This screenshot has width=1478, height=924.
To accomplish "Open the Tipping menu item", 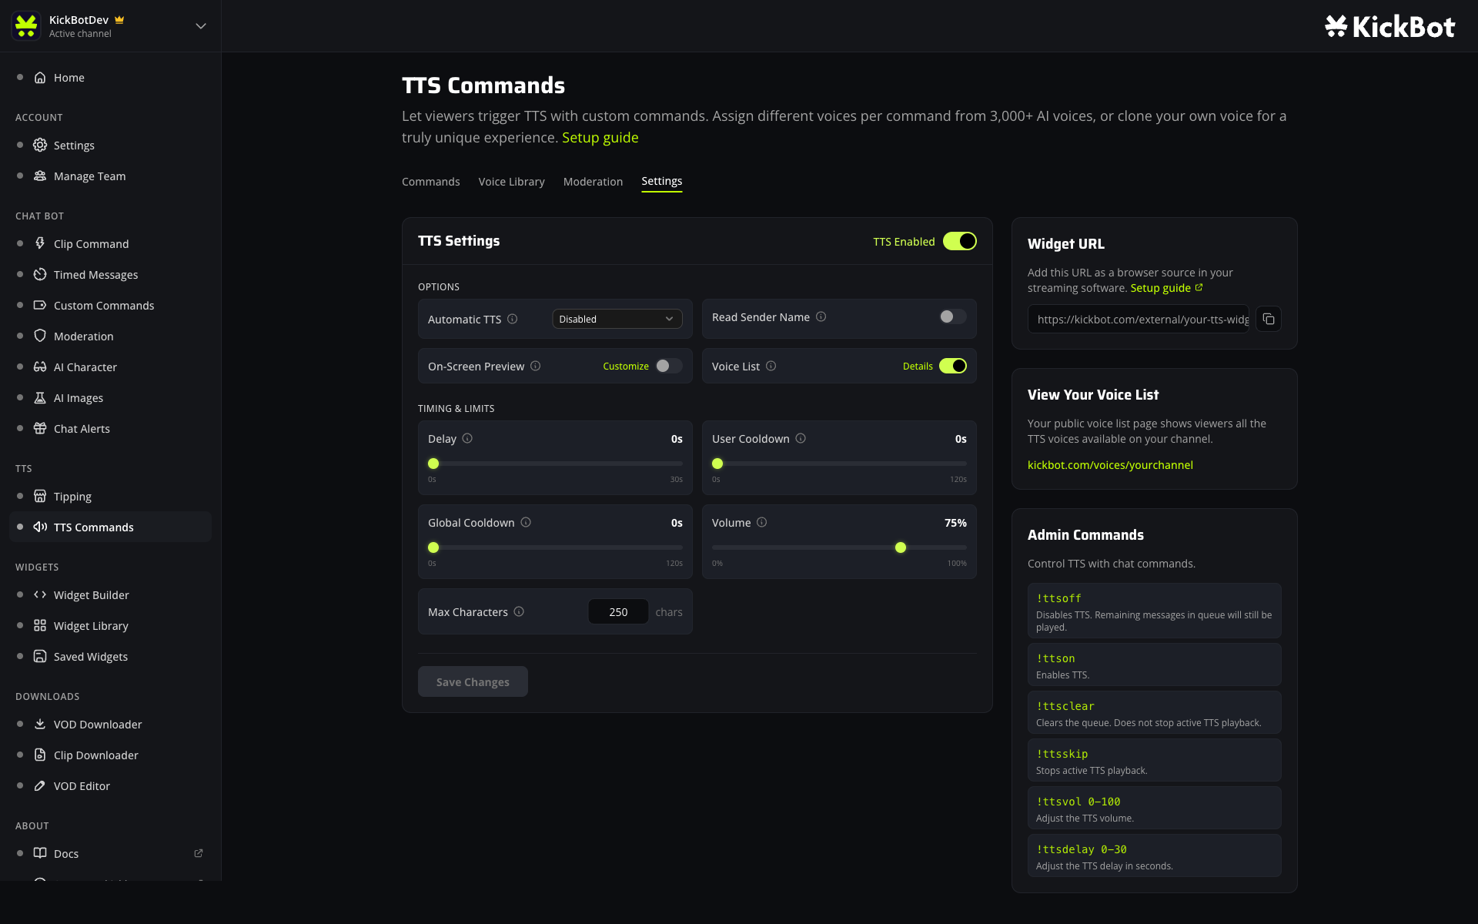I will [x=110, y=497].
